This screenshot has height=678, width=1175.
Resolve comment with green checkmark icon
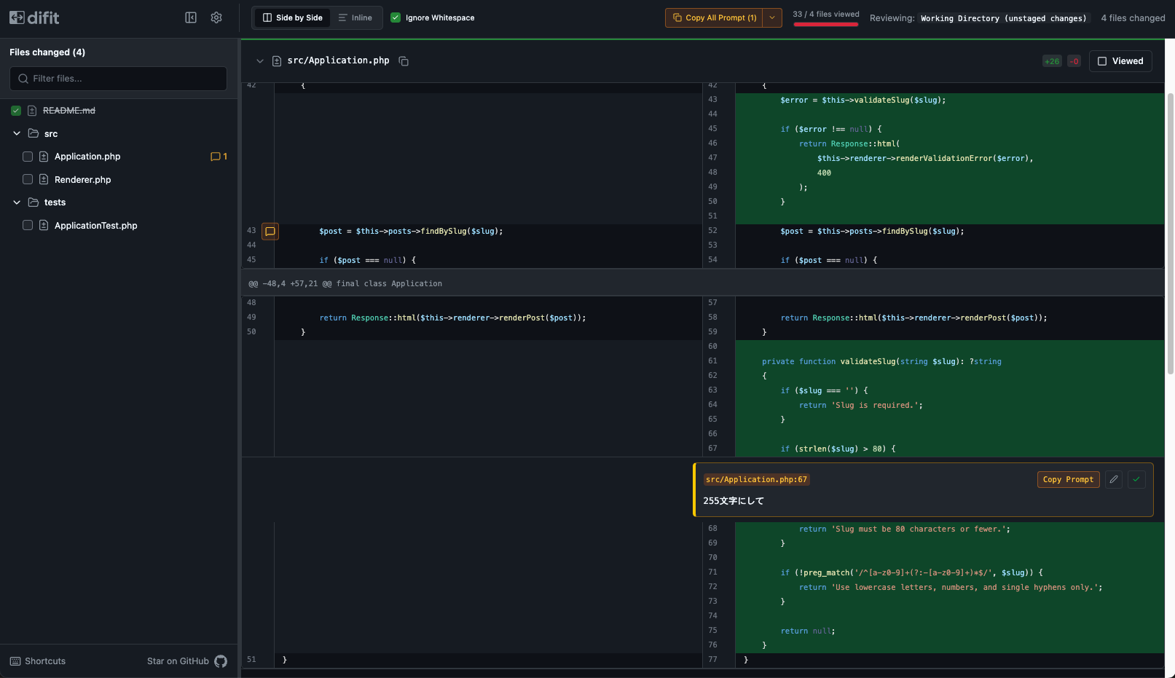click(1136, 479)
